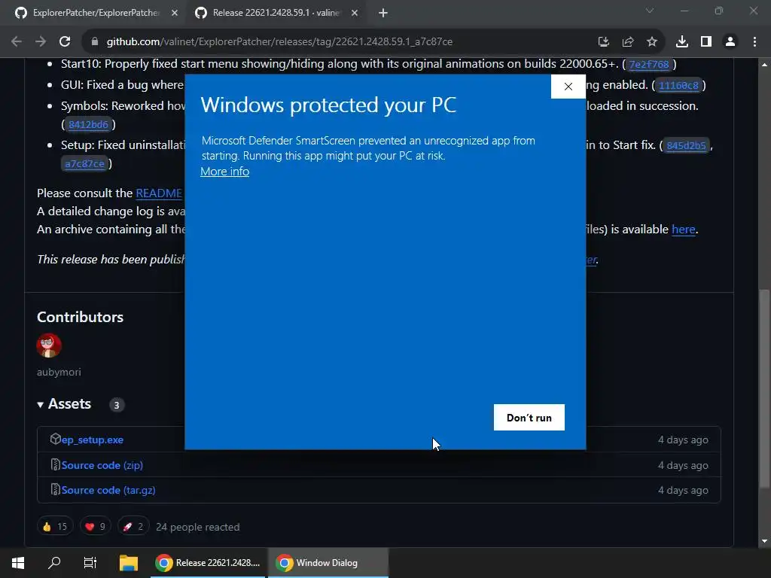This screenshot has width=771, height=578.
Task: Toggle the Chrome side panel
Action: pyautogui.click(x=706, y=42)
